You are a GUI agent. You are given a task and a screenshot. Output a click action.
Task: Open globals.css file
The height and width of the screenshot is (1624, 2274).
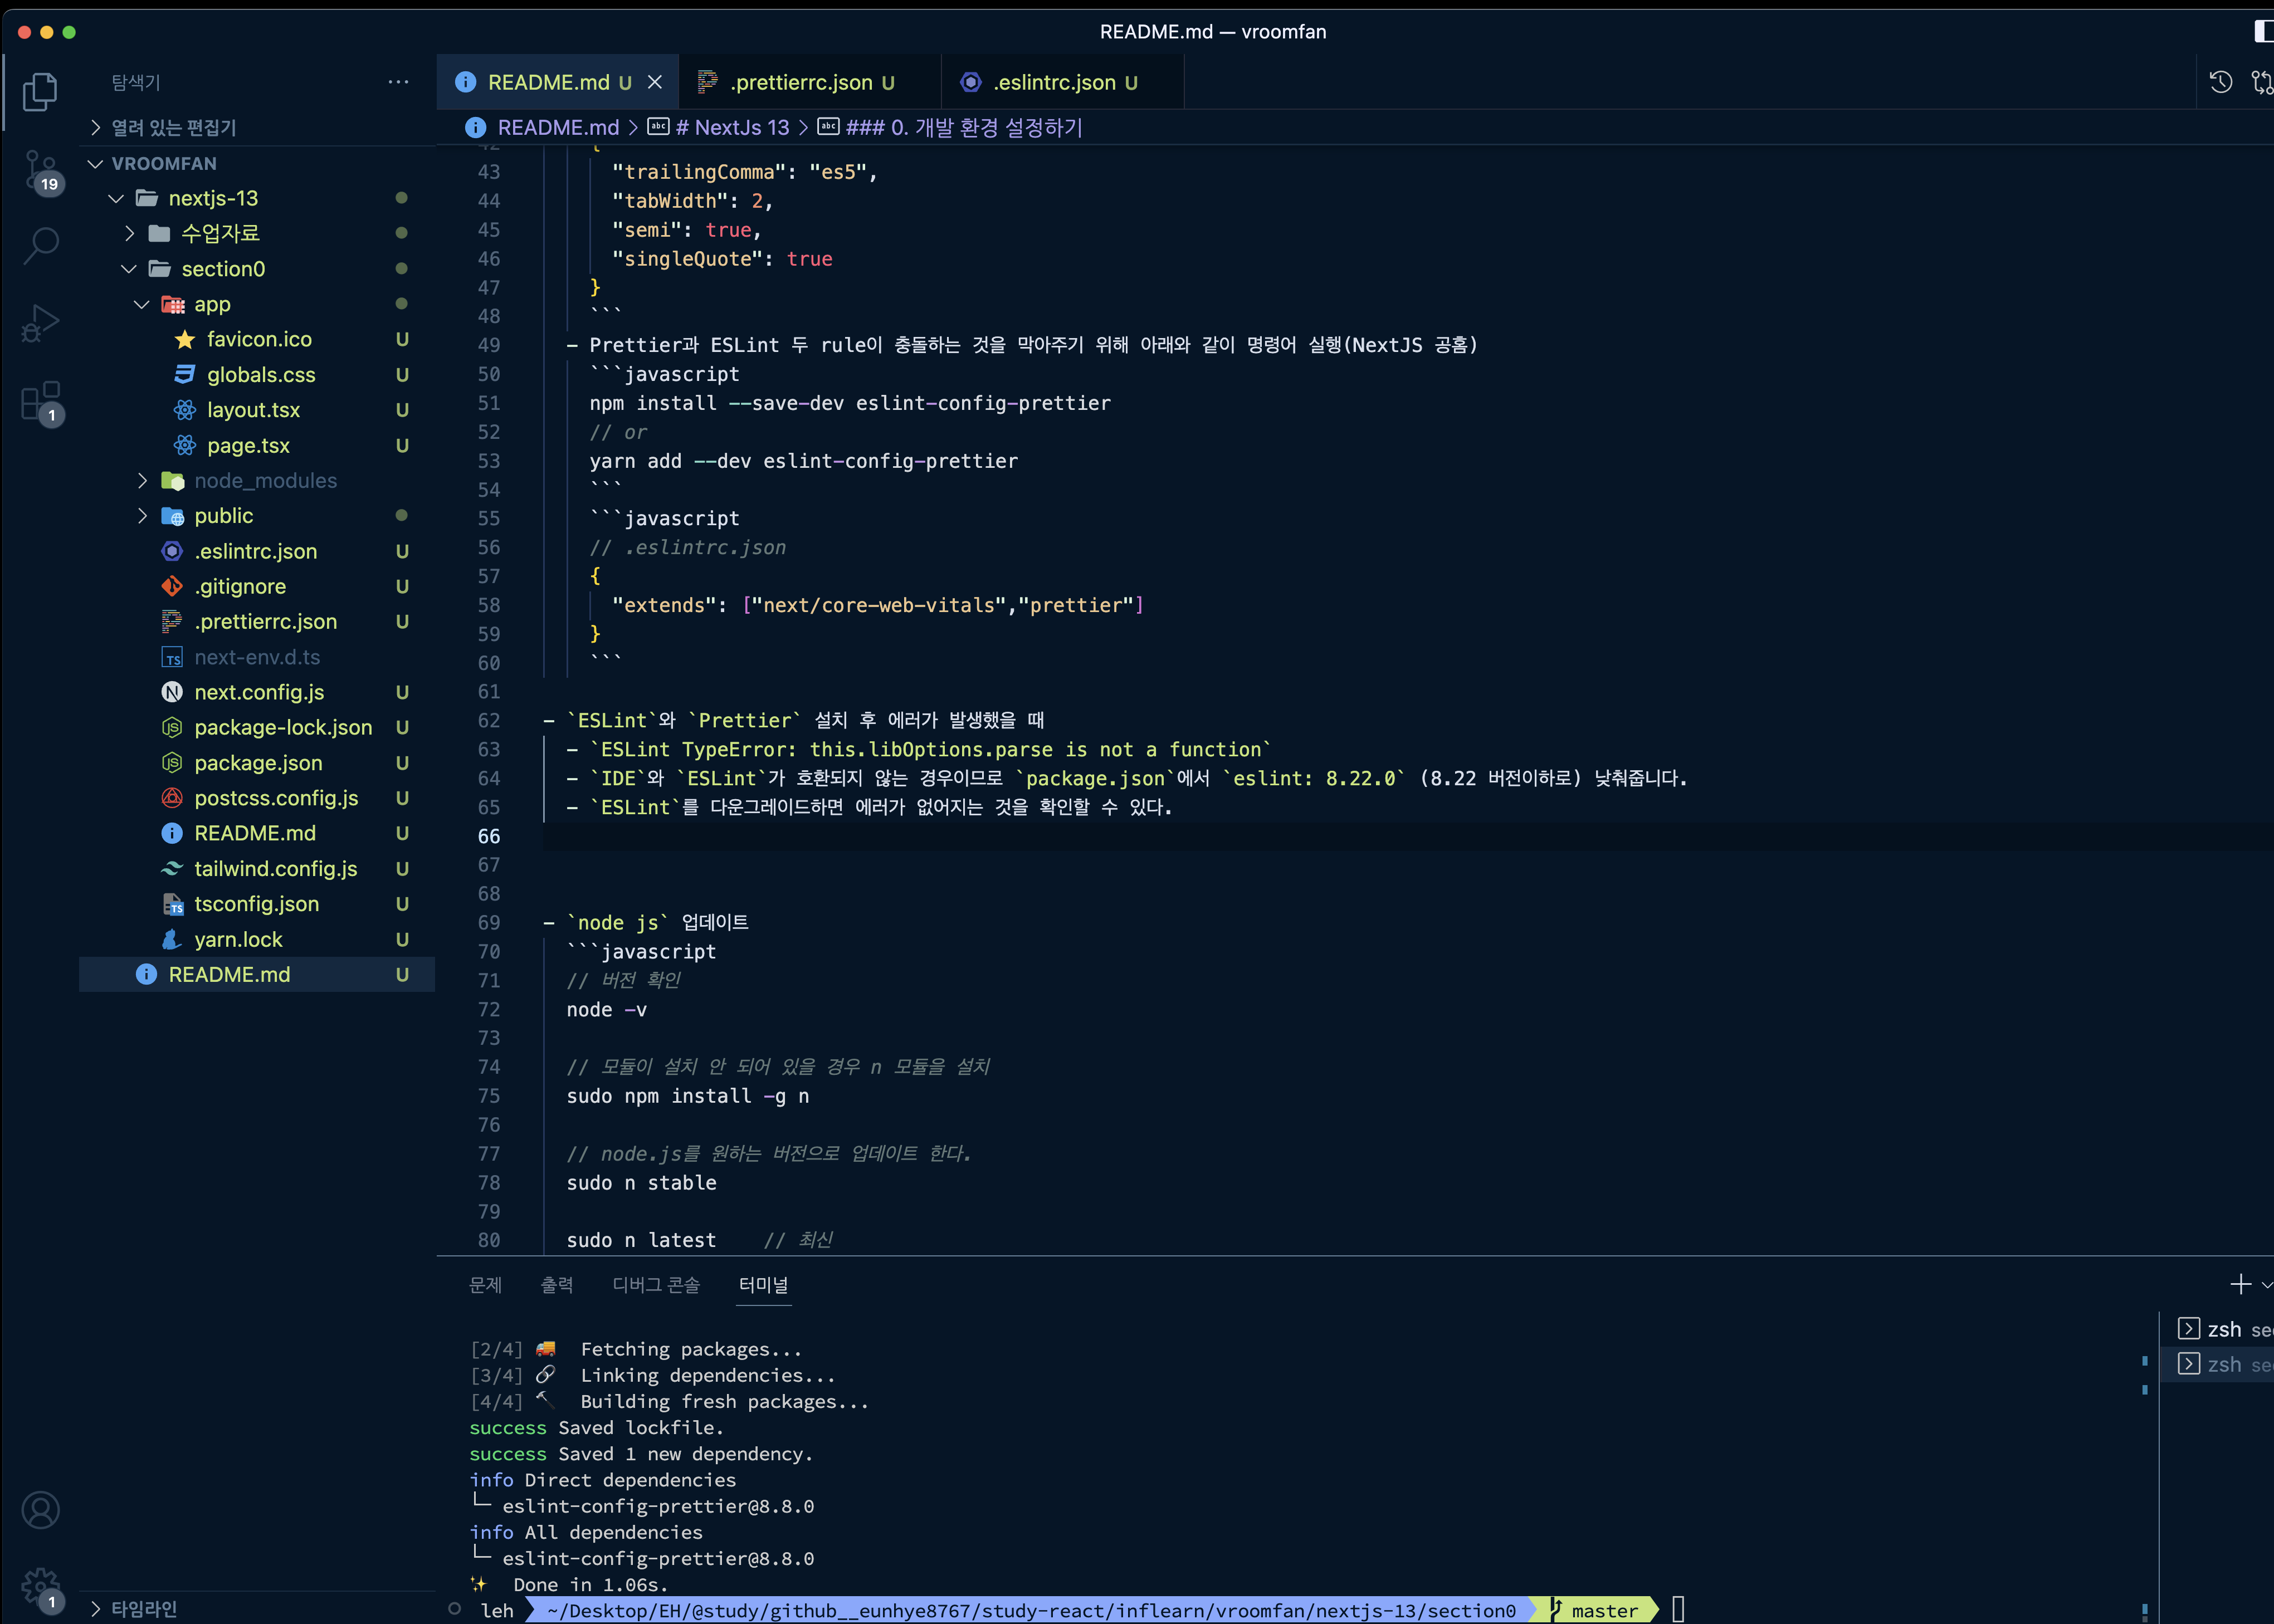tap(260, 374)
